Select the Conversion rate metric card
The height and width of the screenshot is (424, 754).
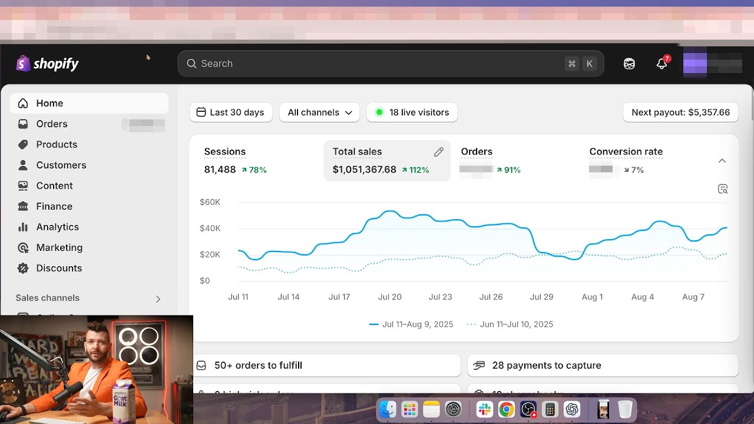644,161
